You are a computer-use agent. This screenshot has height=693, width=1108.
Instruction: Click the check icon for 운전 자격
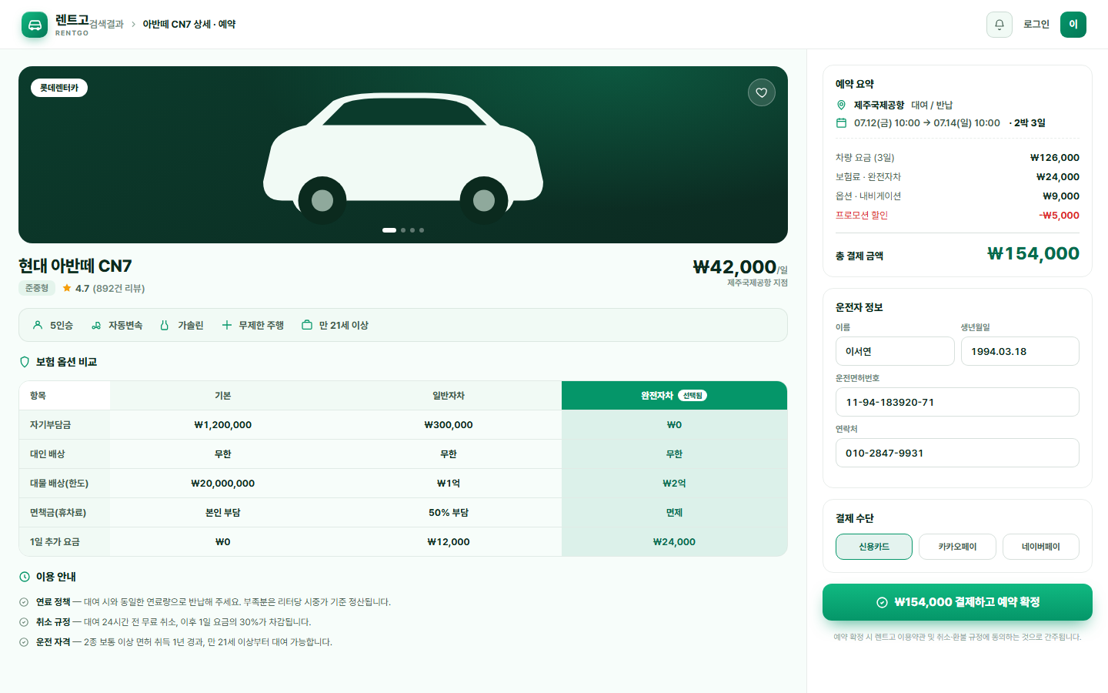pyautogui.click(x=24, y=642)
